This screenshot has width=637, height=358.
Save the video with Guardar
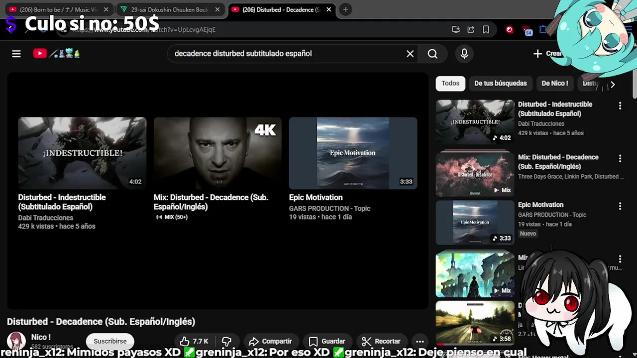326,341
